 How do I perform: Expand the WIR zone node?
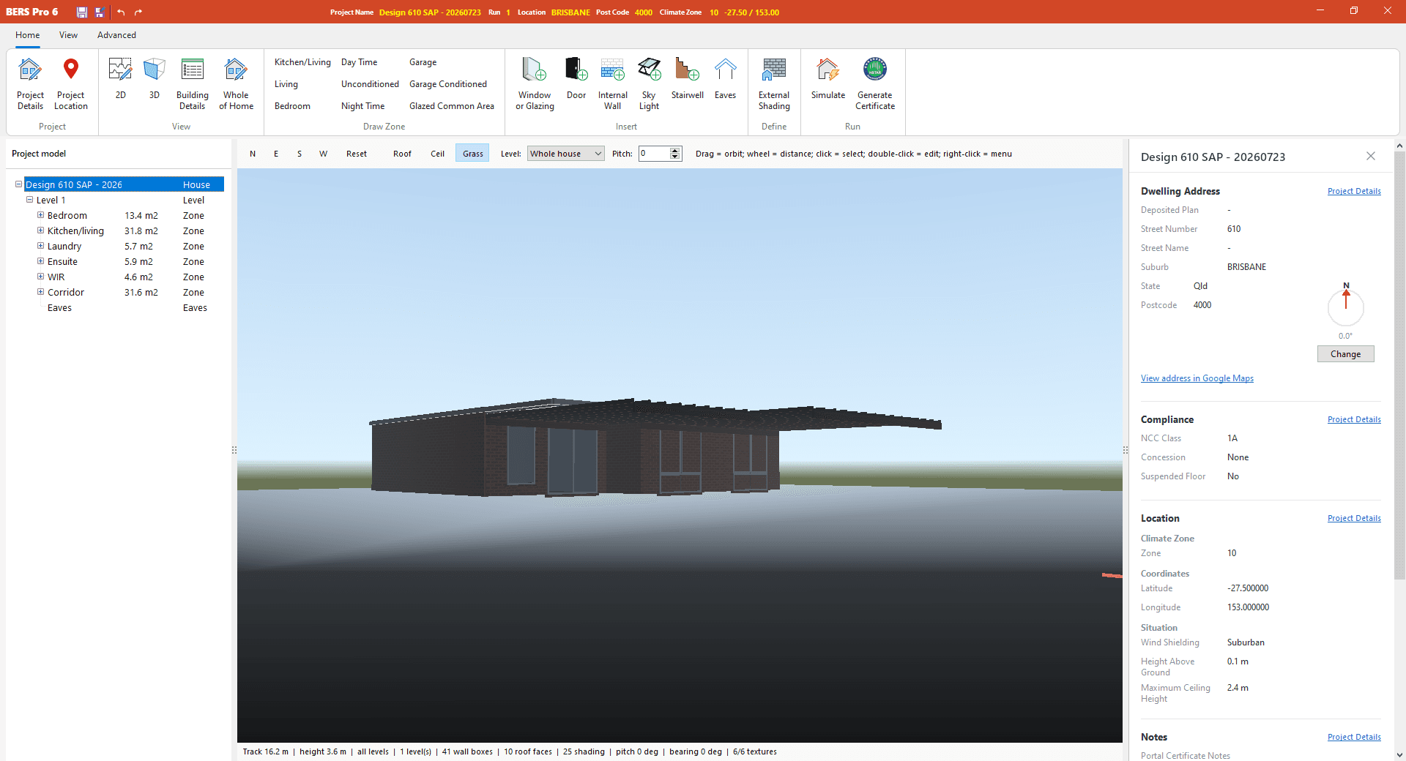(x=41, y=277)
